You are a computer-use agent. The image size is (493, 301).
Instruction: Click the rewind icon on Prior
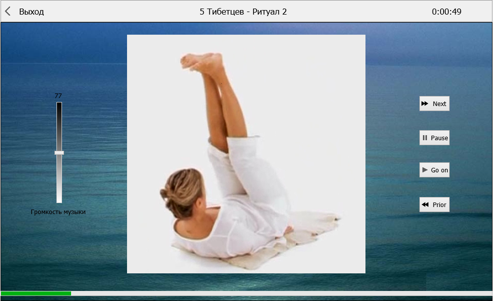[425, 205]
